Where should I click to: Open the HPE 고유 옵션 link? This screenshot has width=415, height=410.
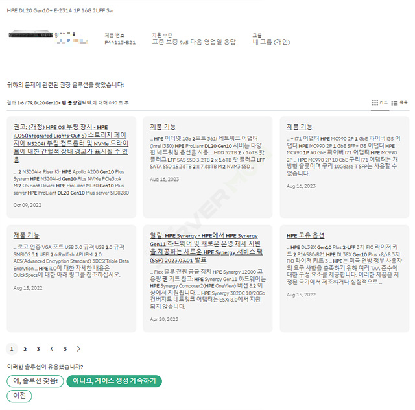[305, 235]
